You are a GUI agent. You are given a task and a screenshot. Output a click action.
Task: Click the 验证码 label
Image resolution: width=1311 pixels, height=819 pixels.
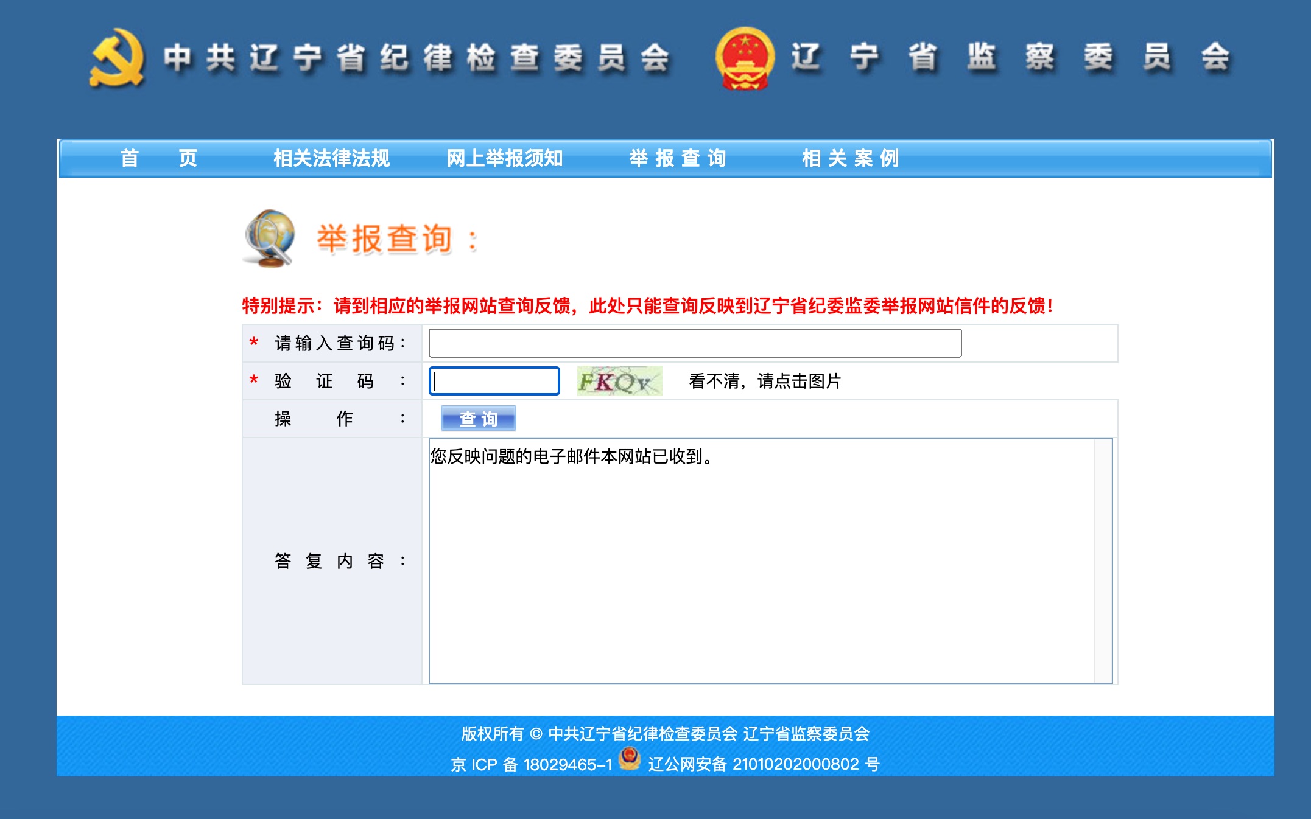pos(340,381)
